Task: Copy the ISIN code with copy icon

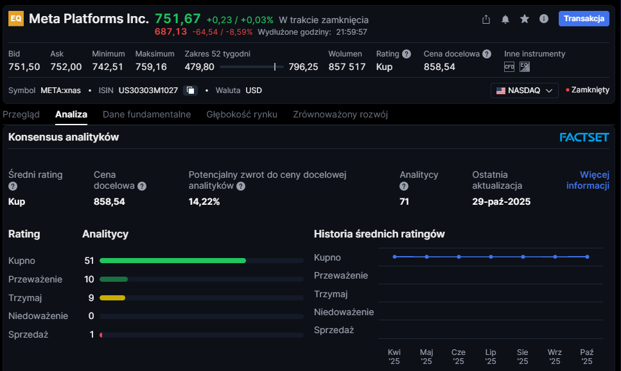Action: pos(190,91)
